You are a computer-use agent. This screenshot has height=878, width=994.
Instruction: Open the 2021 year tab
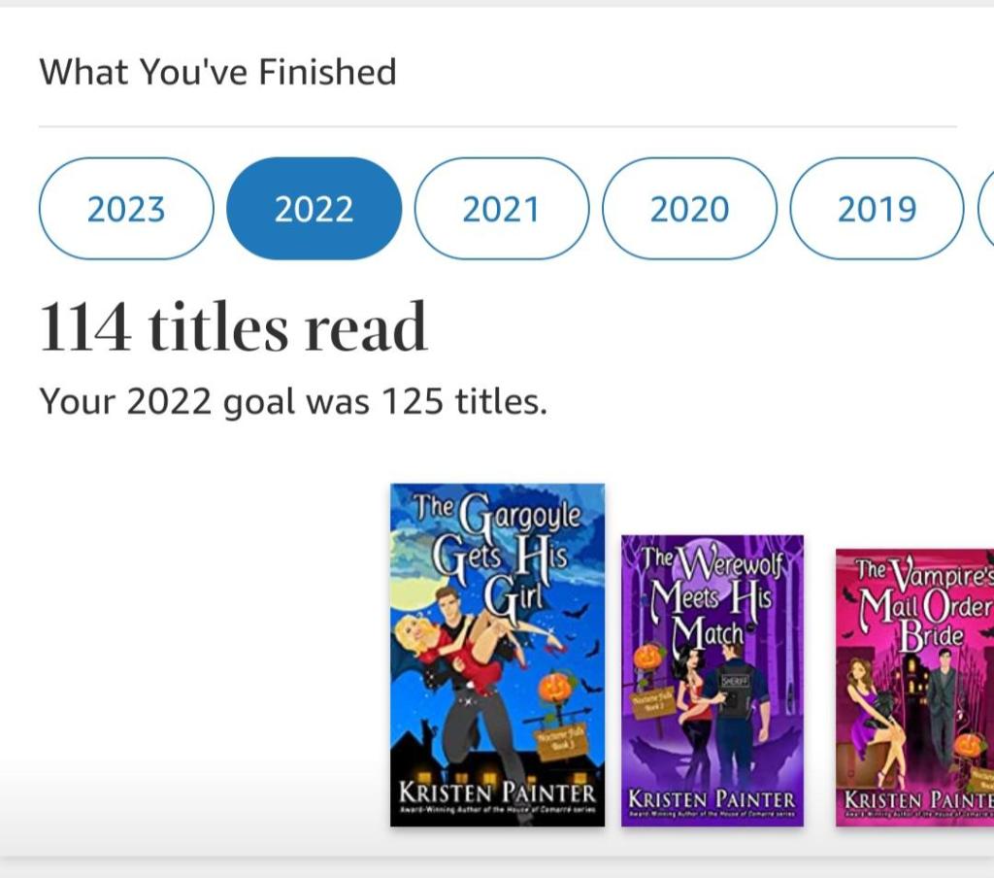click(x=501, y=209)
